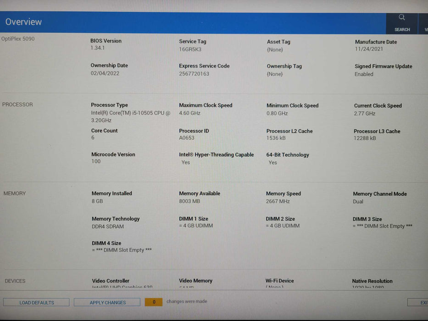
Task: Click the PROCESSOR section heading
Action: tap(17, 105)
